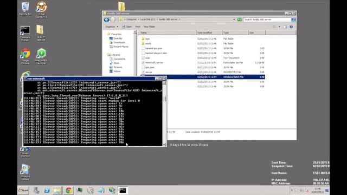
Task: Click the console scroll-up arrow
Action: click(164, 83)
